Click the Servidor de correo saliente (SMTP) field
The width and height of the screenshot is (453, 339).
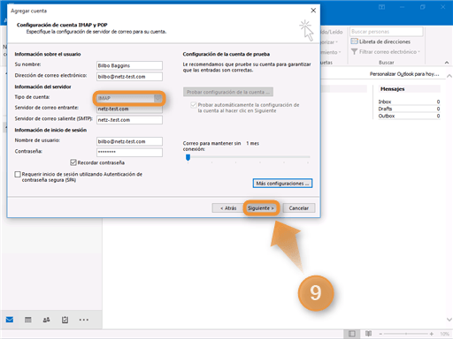[129, 120]
